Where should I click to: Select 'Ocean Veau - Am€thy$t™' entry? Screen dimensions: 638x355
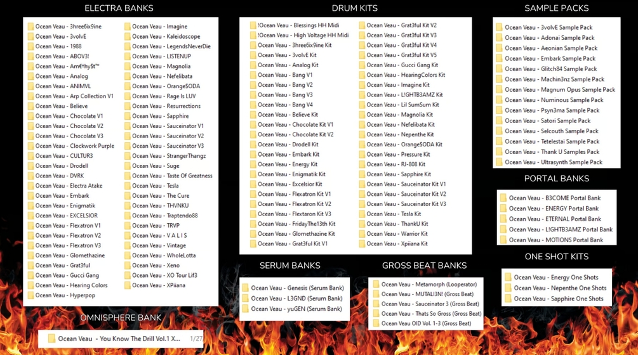pyautogui.click(x=67, y=66)
